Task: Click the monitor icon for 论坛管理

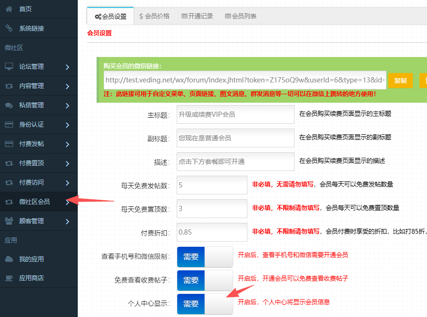Action: [9, 66]
